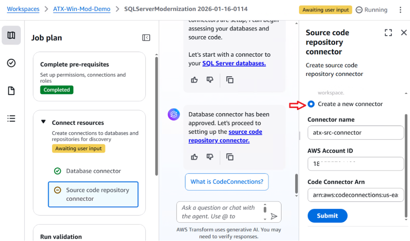Collapse the Job plan panel
Screen dimensions: 410x241
[146, 38]
